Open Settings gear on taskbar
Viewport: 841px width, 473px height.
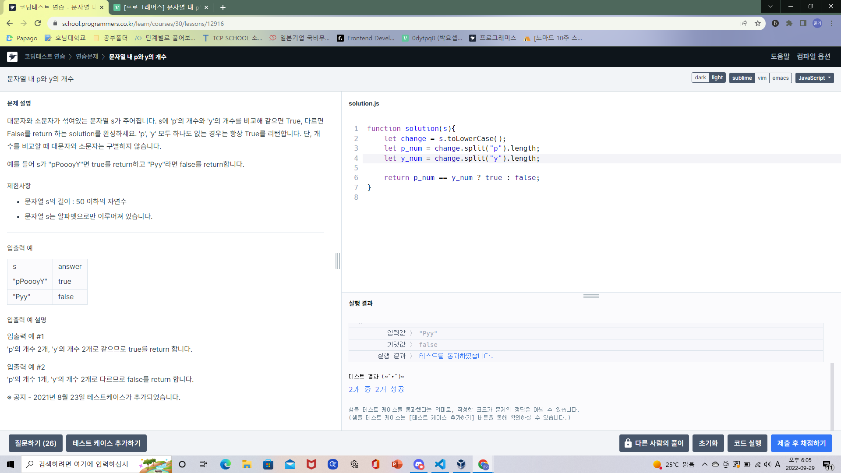pos(354,464)
